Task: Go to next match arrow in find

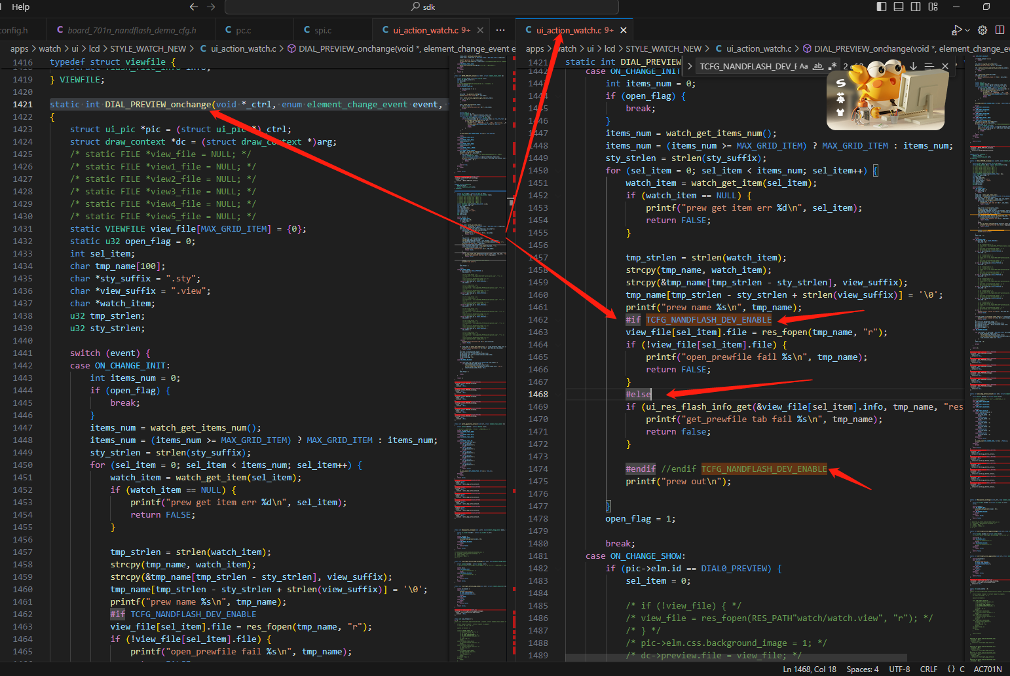Action: [x=914, y=66]
